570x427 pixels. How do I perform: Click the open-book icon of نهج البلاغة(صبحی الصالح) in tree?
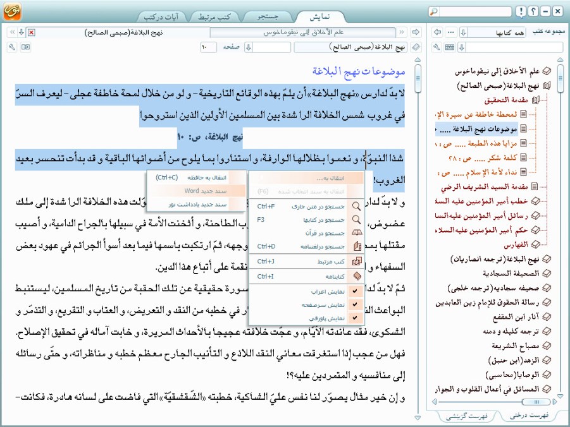(x=547, y=86)
